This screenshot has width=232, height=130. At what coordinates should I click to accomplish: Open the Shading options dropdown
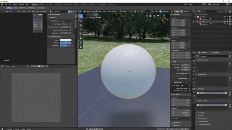187,12
